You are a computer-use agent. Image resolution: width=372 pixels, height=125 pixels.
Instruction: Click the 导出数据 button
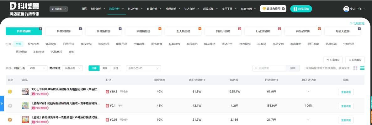(x=355, y=60)
